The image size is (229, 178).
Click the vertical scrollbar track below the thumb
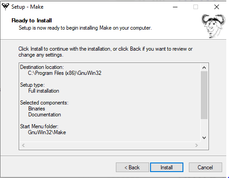click(x=204, y=126)
